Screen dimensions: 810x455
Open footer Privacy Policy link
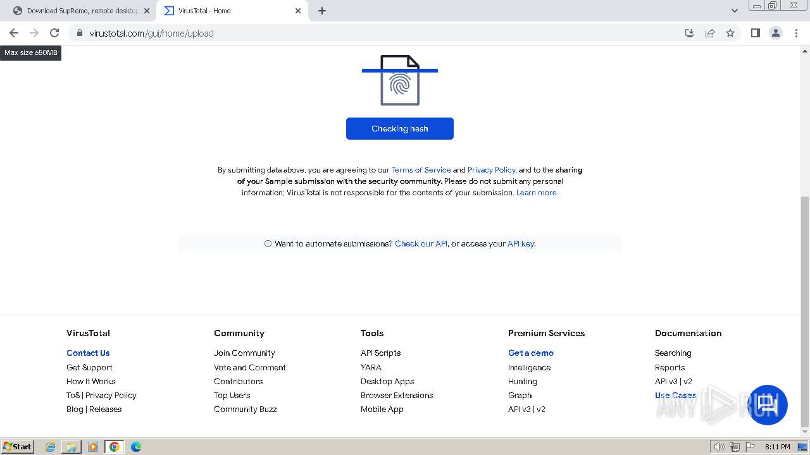click(x=111, y=395)
